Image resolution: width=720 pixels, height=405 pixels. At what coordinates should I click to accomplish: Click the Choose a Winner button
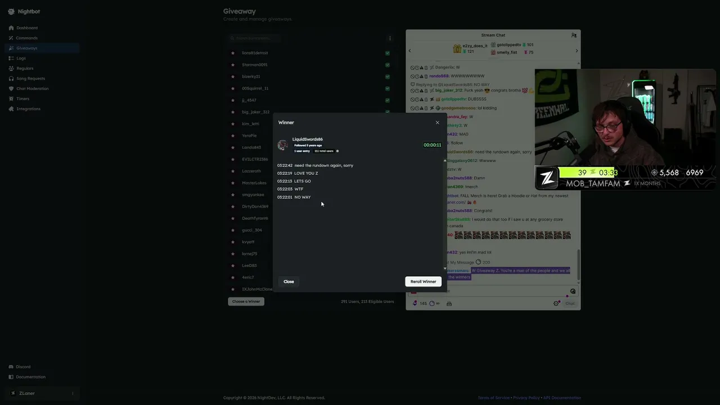pos(246,301)
